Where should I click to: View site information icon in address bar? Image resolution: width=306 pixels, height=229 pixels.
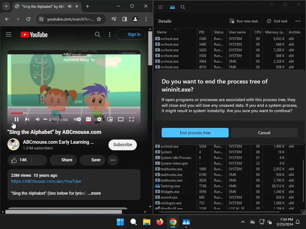[x=41, y=19]
